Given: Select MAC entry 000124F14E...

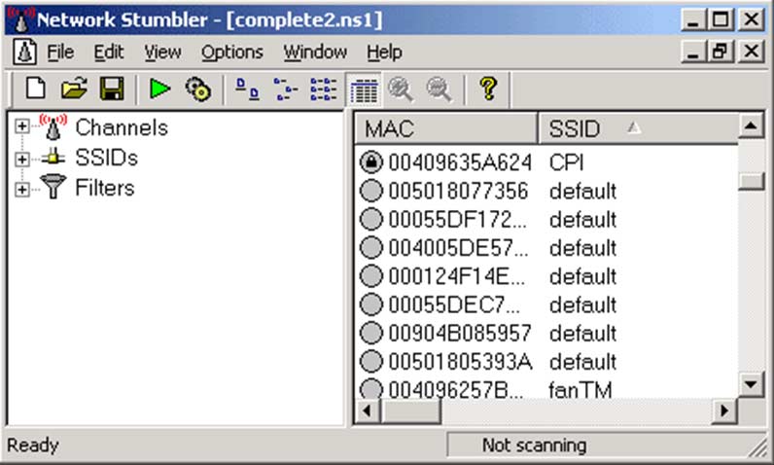Looking at the screenshot, I should click(x=457, y=276).
